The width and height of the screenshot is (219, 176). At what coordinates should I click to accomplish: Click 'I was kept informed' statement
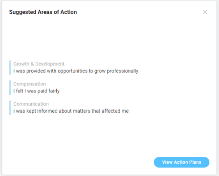click(x=71, y=111)
